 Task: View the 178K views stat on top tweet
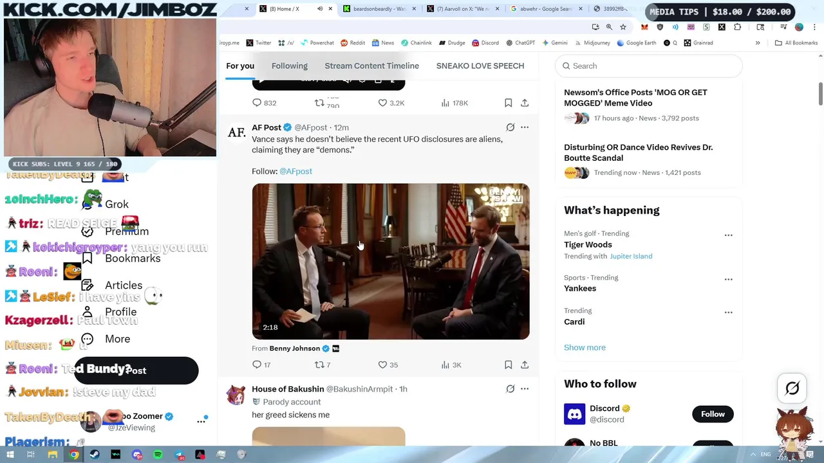(x=454, y=103)
